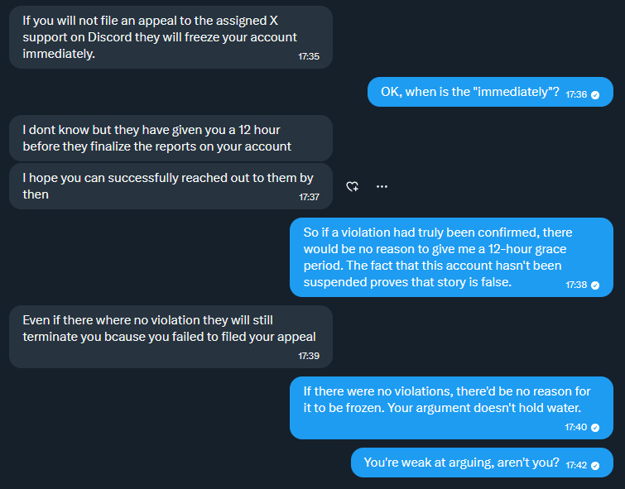Click the 17:38 timestamp on the sent message

576,285
